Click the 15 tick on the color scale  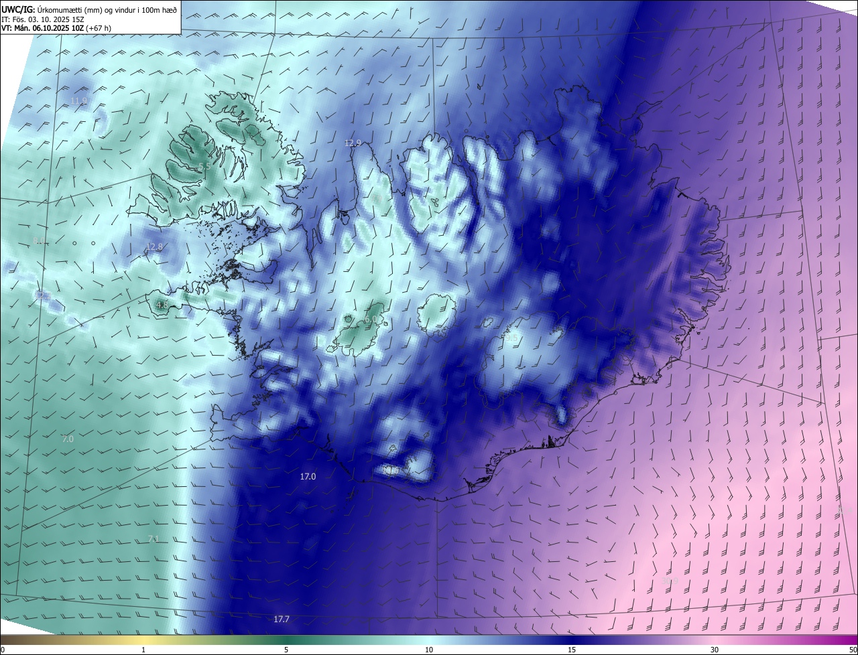[572, 650]
